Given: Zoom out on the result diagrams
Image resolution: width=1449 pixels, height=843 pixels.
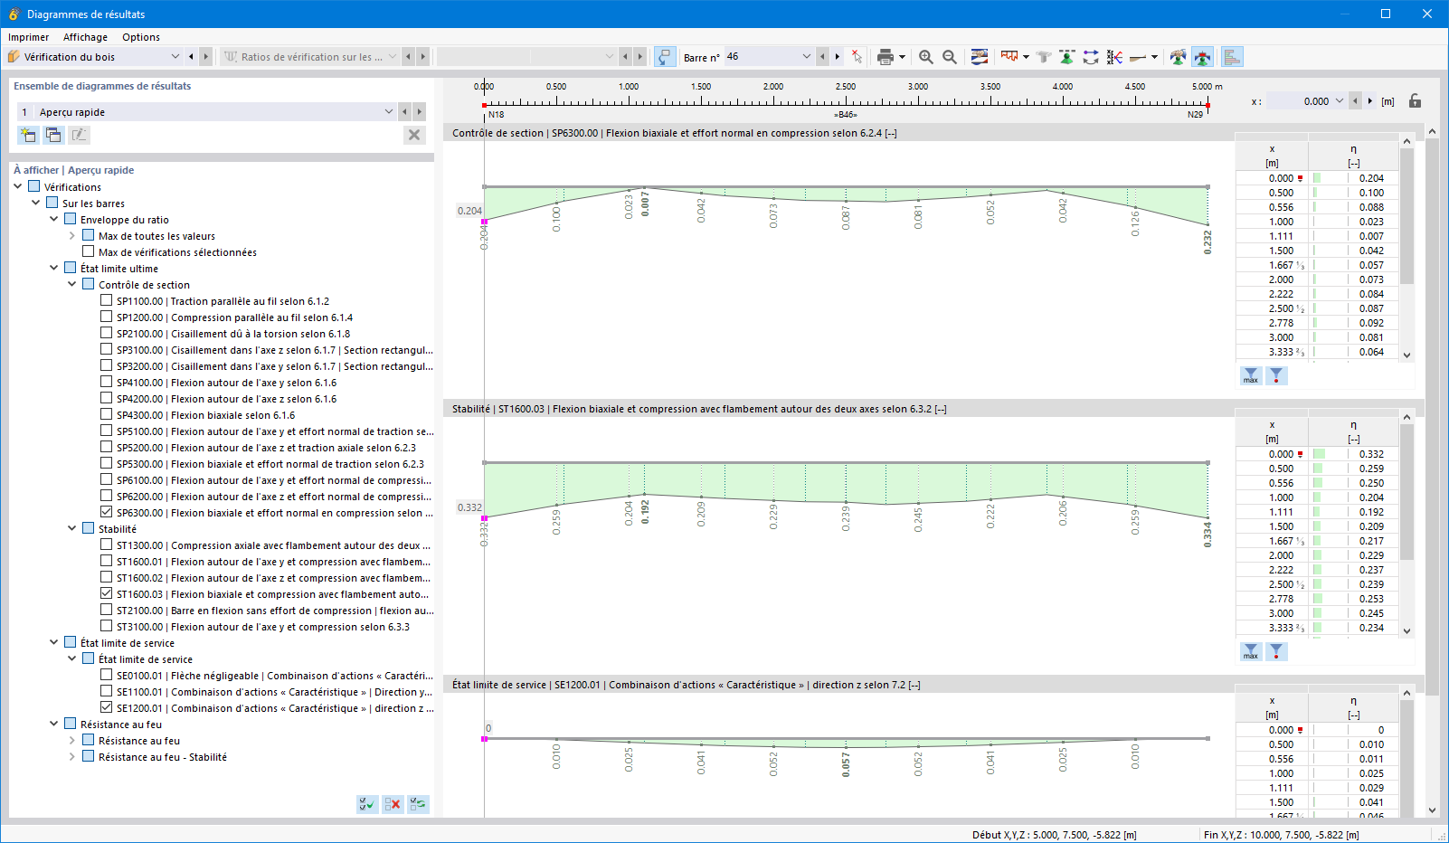Looking at the screenshot, I should 950,57.
